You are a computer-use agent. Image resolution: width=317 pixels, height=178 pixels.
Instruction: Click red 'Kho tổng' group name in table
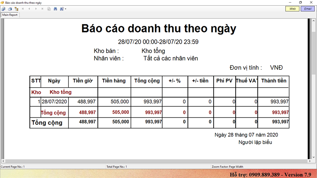click(61, 92)
